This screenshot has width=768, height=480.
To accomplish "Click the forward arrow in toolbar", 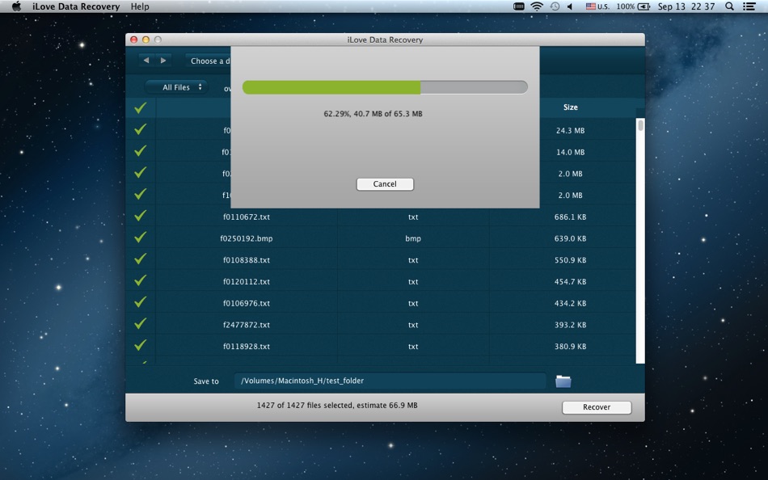I will [x=163, y=61].
